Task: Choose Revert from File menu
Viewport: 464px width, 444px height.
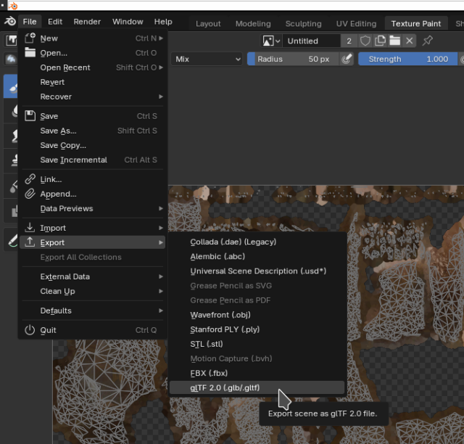Action: [92, 82]
